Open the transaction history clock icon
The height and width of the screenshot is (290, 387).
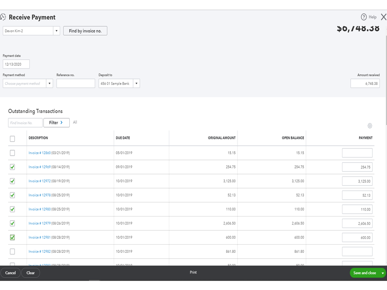coord(3,17)
